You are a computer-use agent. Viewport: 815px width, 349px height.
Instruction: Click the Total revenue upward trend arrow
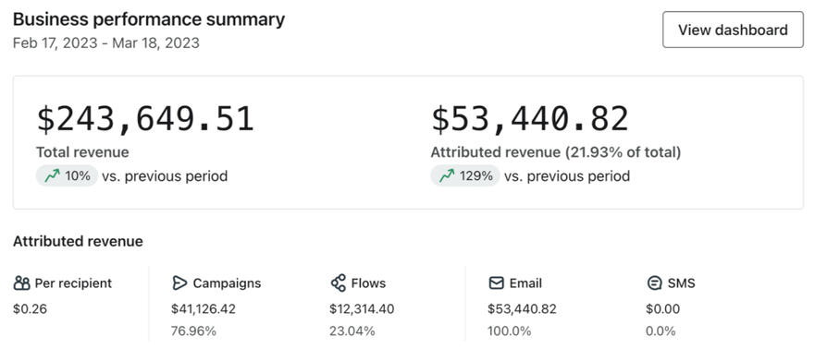[x=52, y=176]
